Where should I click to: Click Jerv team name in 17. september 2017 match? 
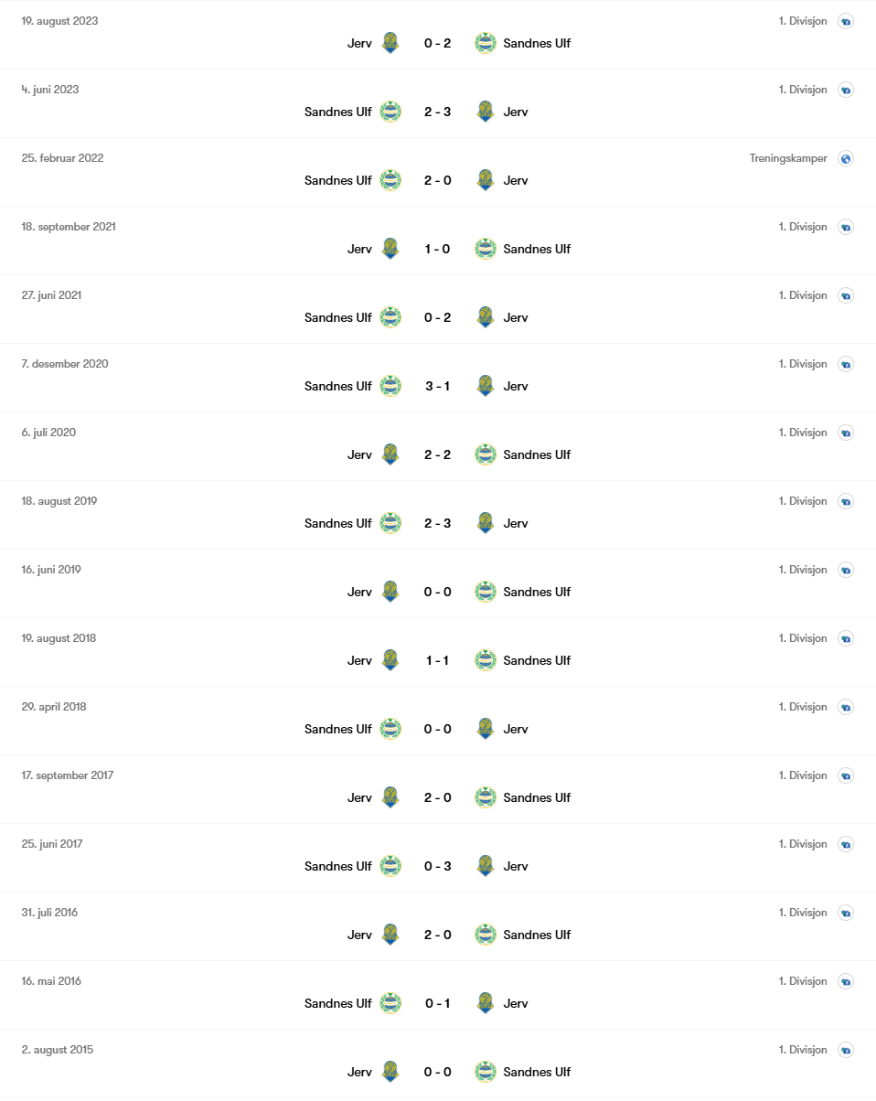pyautogui.click(x=359, y=797)
